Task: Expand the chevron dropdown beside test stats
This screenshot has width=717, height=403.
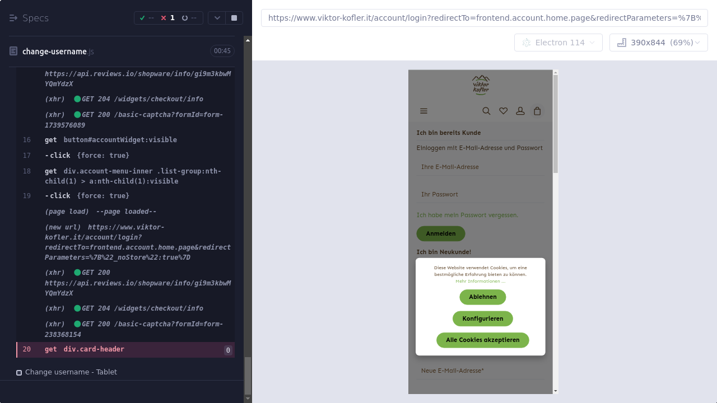Action: coord(217,18)
